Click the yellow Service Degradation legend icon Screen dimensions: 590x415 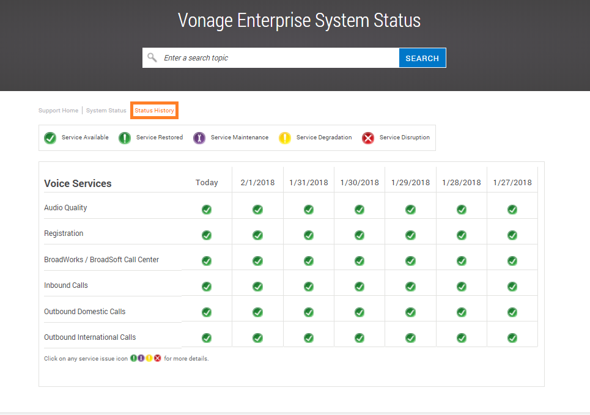click(285, 138)
